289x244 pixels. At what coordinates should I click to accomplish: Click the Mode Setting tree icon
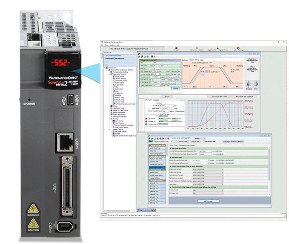click(x=114, y=76)
